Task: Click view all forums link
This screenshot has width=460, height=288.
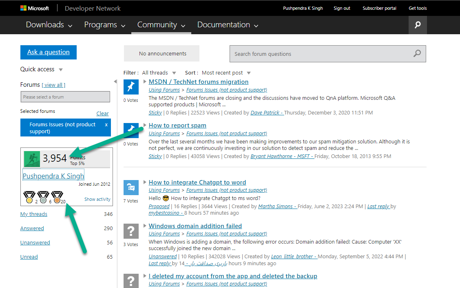Action: (x=54, y=85)
